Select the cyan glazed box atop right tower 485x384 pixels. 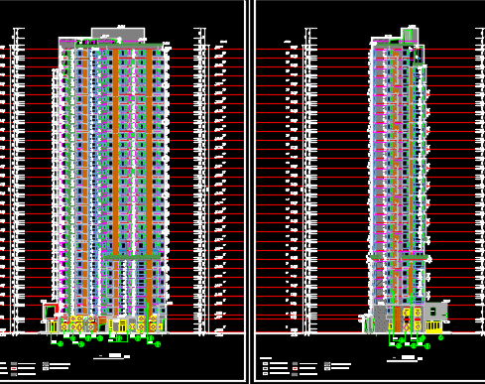(419, 54)
